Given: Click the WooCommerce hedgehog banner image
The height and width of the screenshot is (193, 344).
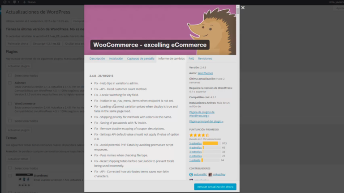Looking at the screenshot, I should pos(160,30).
